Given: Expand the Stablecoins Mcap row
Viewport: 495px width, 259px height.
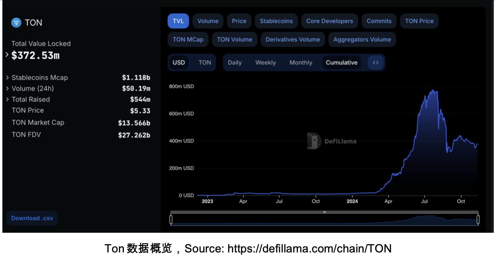Looking at the screenshot, I should pos(7,78).
